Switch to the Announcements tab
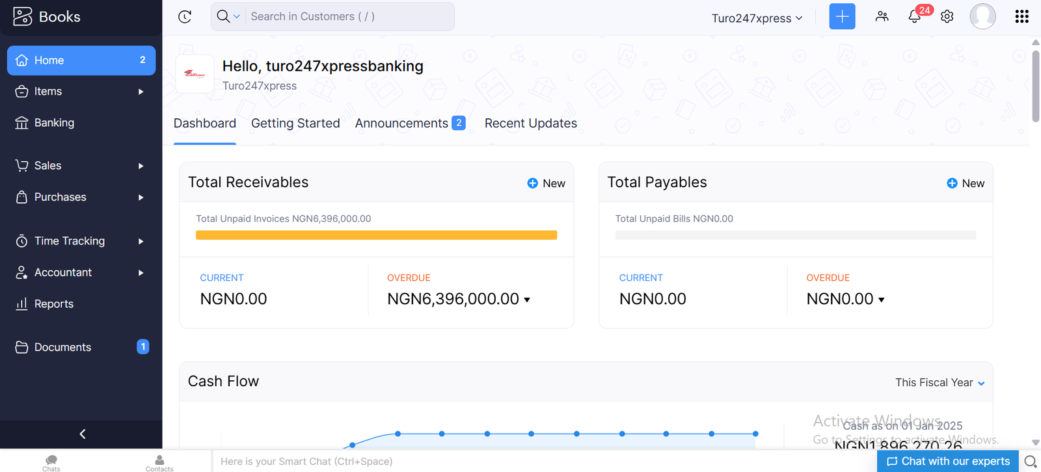Viewport: 1041px width, 472px height. click(409, 124)
